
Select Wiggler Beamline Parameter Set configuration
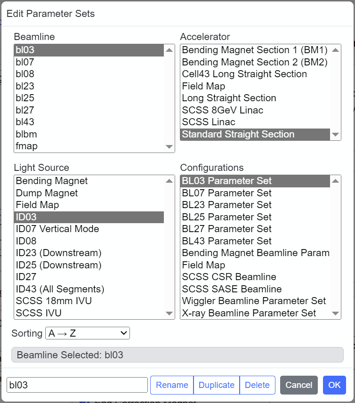click(255, 301)
